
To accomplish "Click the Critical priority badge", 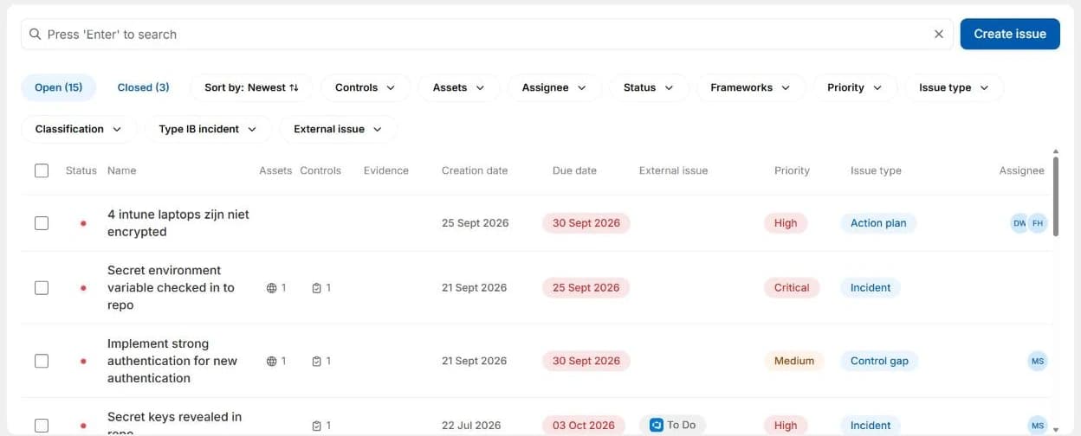I will pos(792,288).
